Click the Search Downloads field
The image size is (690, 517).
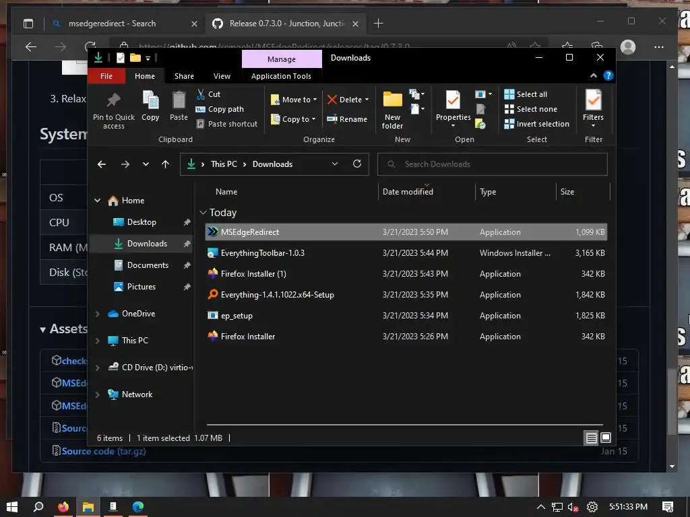[x=493, y=164]
